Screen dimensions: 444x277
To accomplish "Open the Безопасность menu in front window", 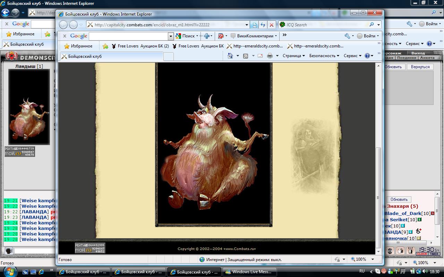I will [324, 56].
